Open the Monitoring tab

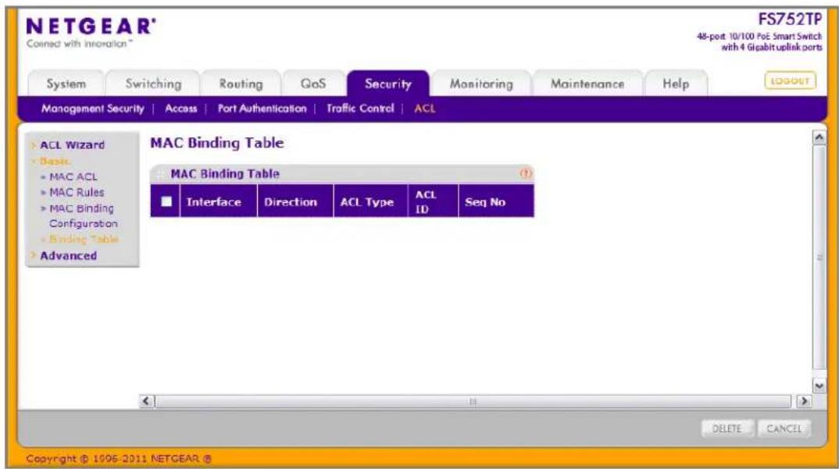(x=481, y=84)
